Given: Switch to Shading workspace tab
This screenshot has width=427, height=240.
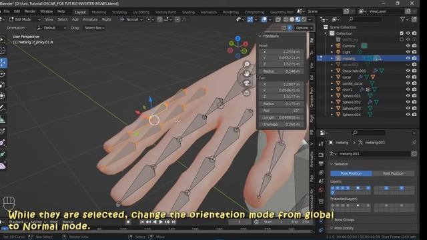Looking at the screenshot, I should click(188, 12).
